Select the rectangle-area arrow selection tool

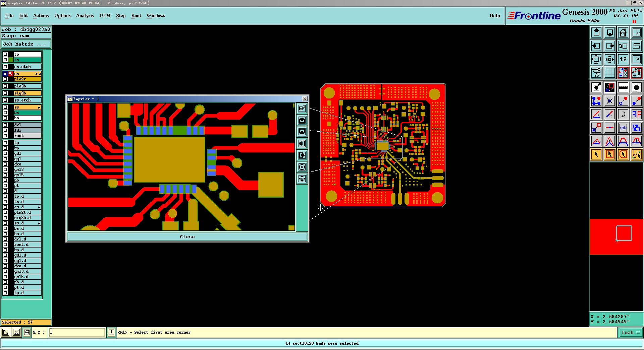[610, 154]
